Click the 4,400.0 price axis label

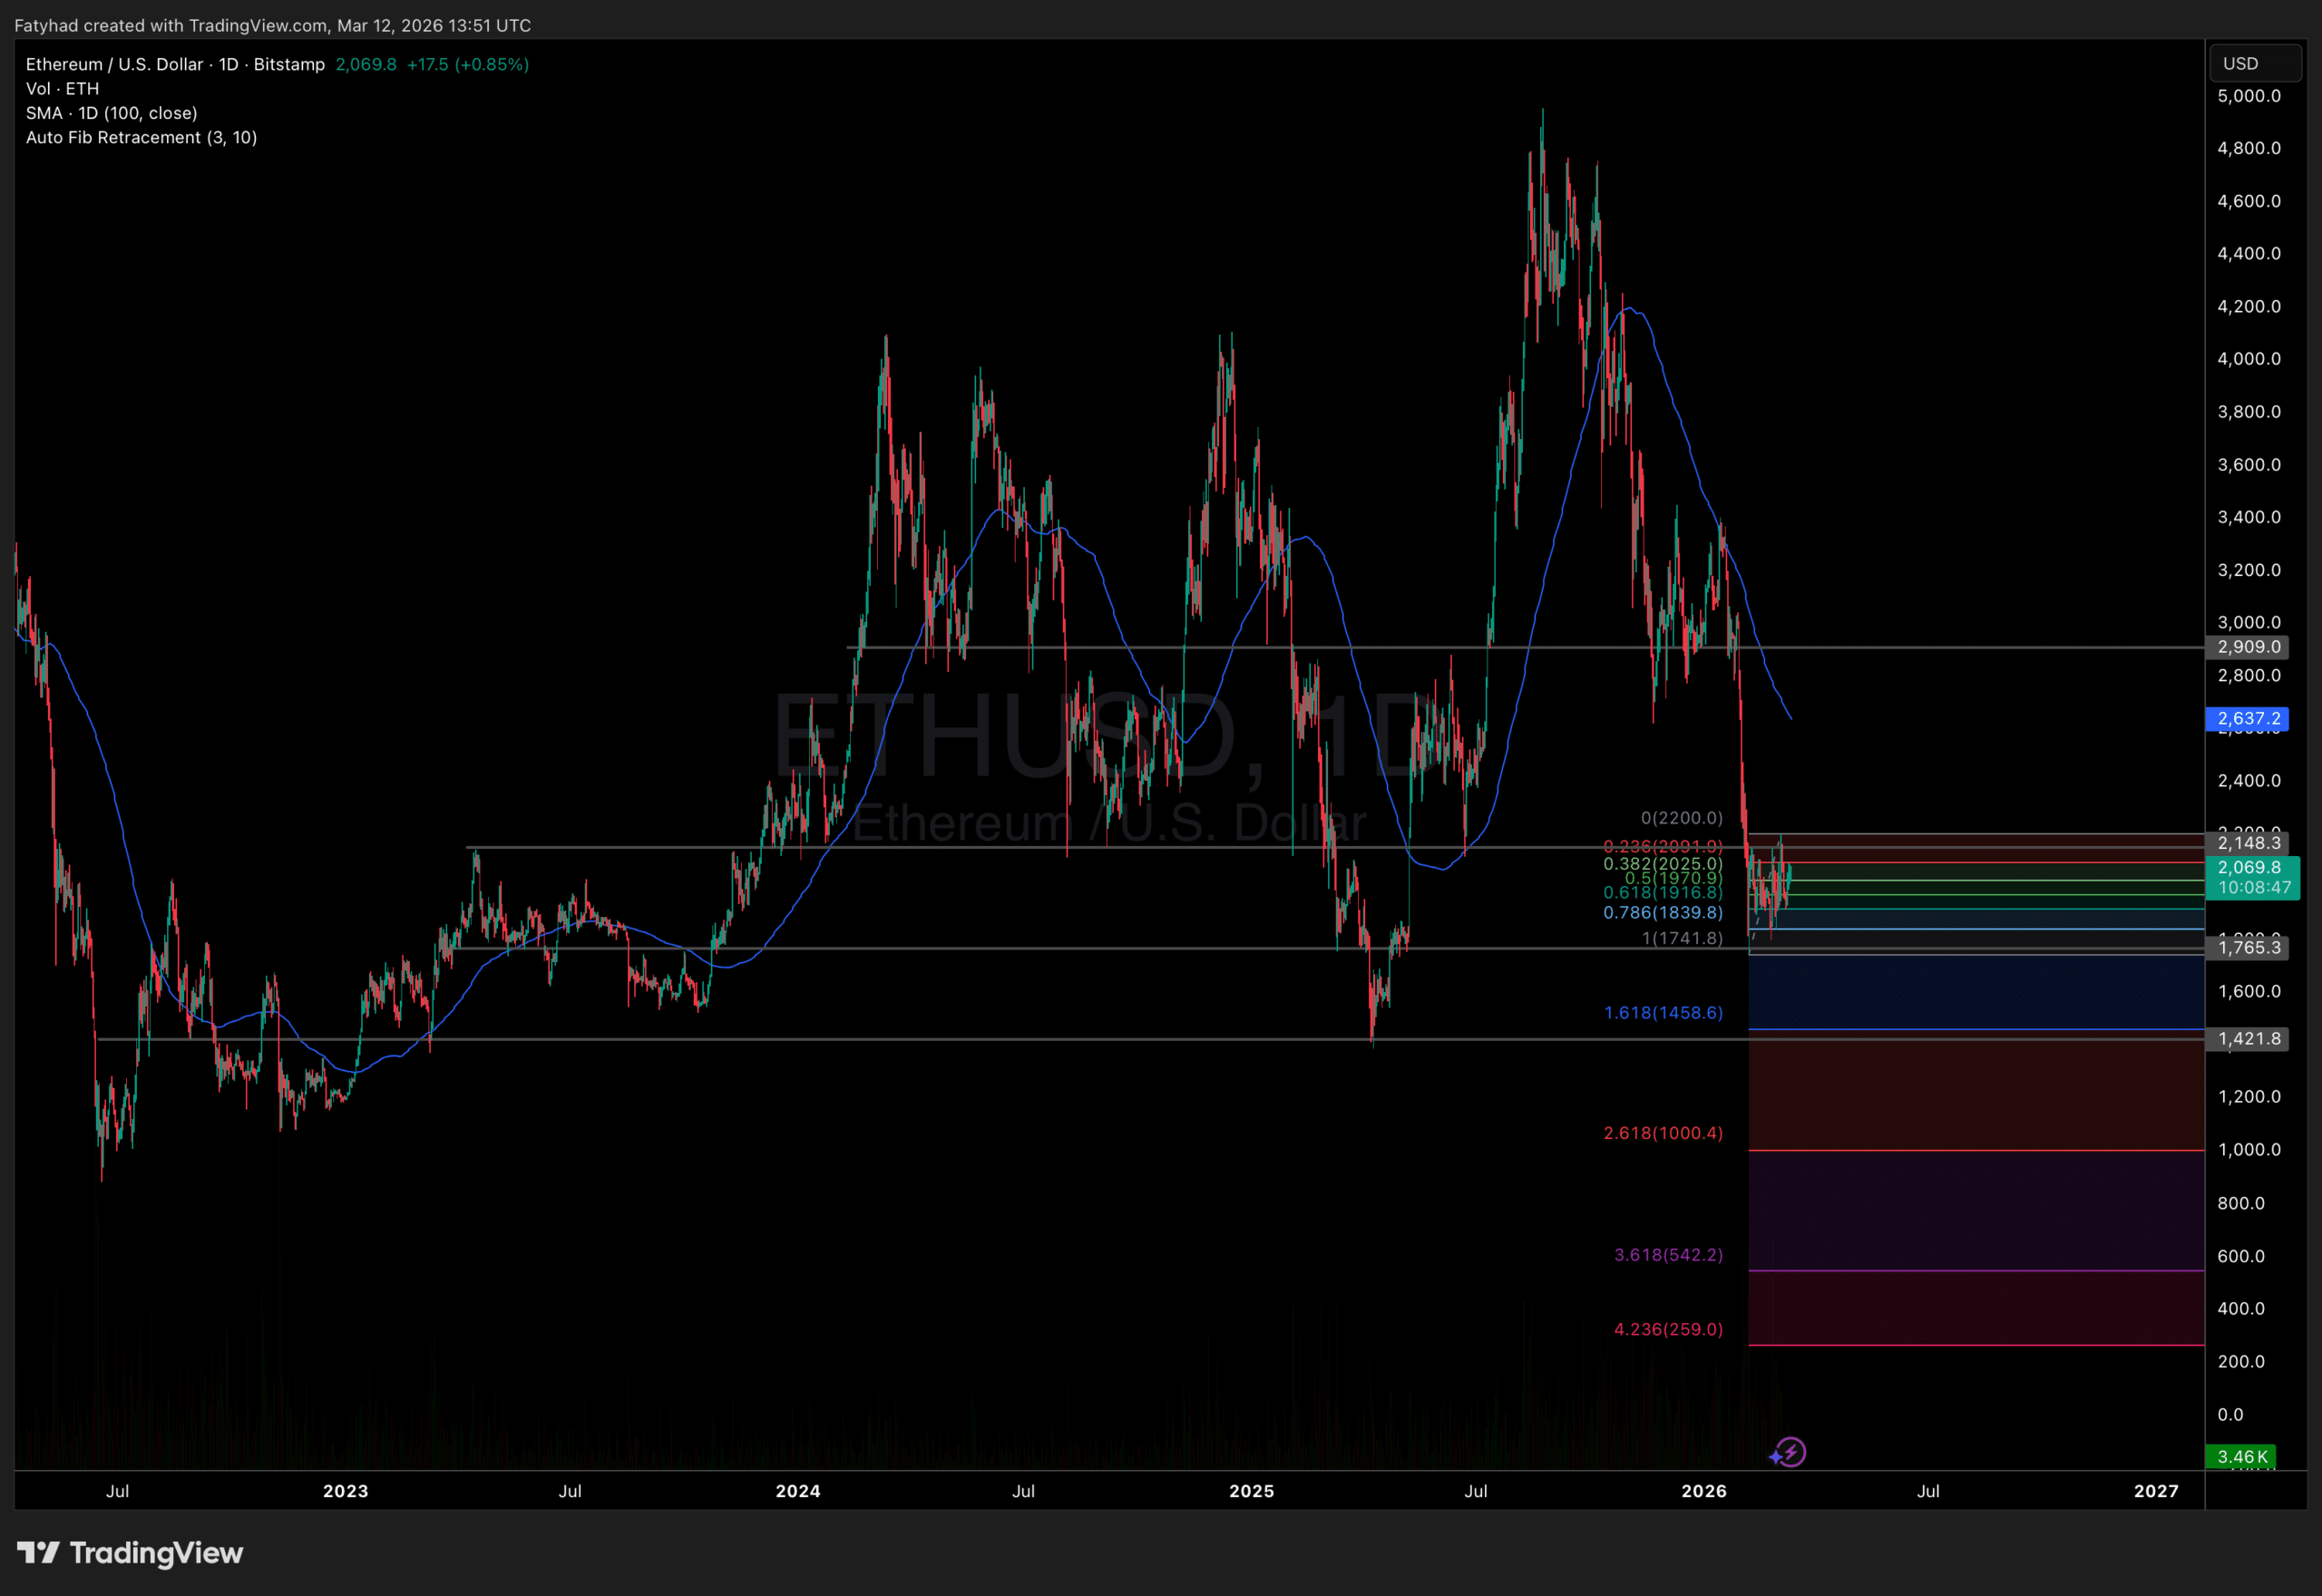(2249, 253)
